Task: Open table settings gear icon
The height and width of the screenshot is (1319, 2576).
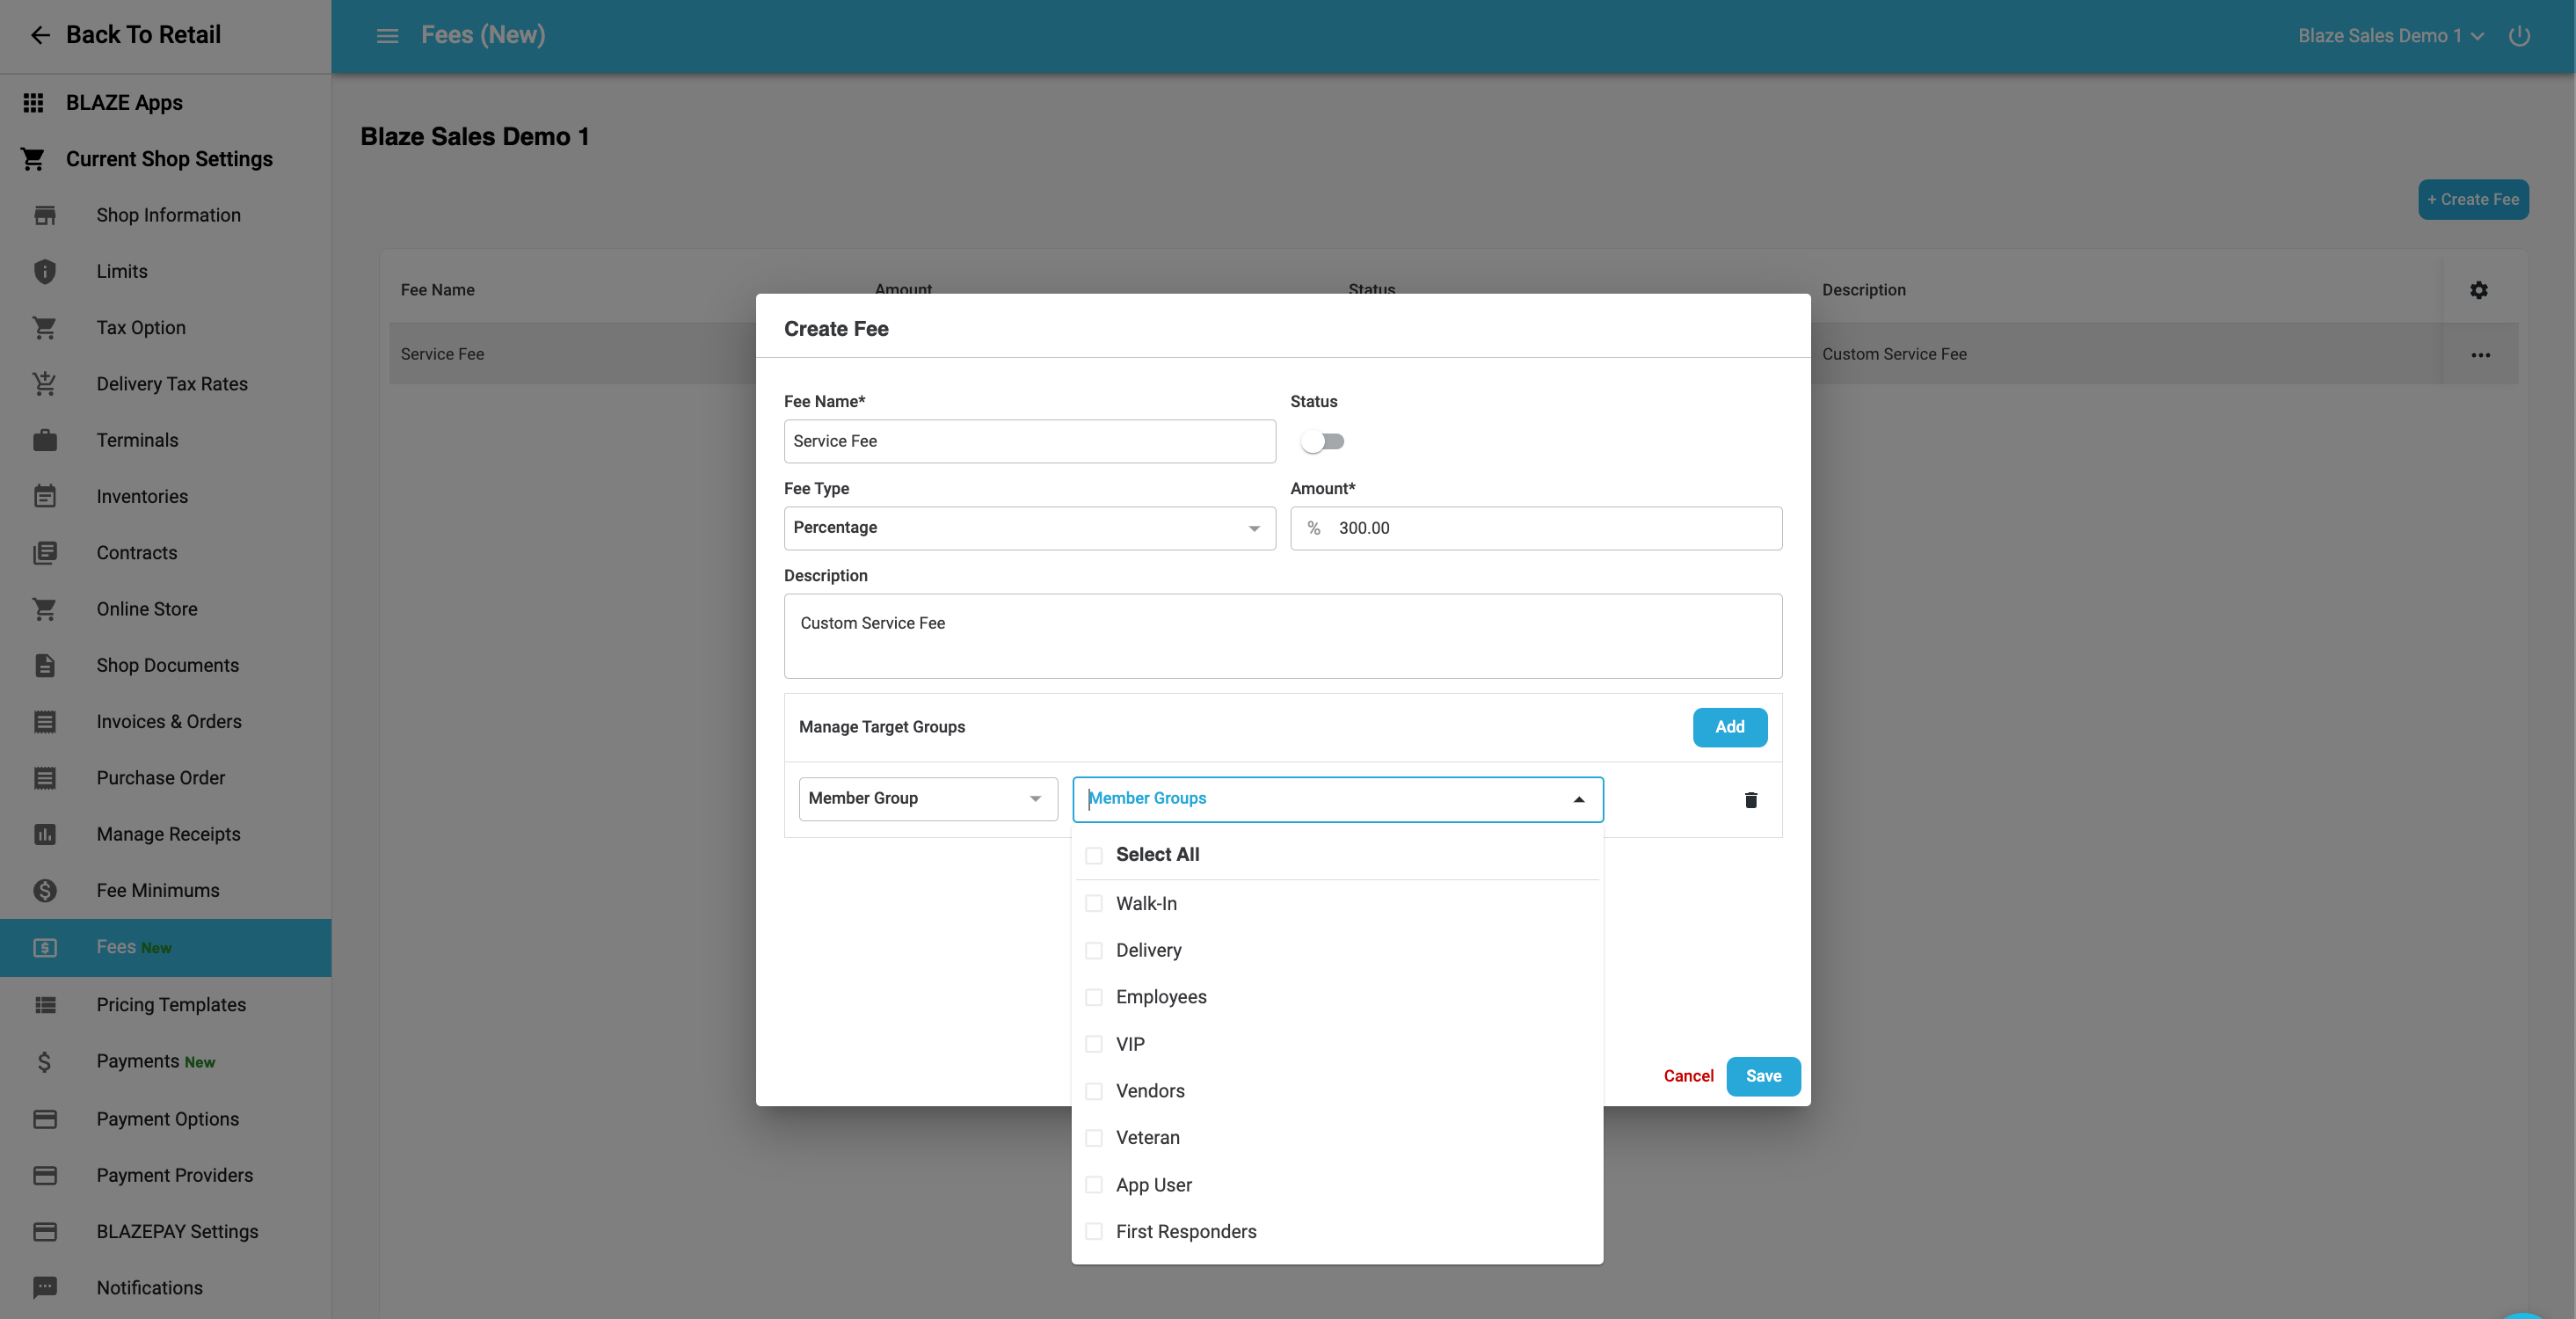Action: (x=2479, y=290)
